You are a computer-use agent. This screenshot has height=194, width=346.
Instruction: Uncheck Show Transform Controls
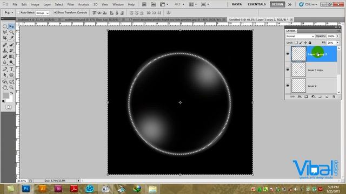(55, 12)
